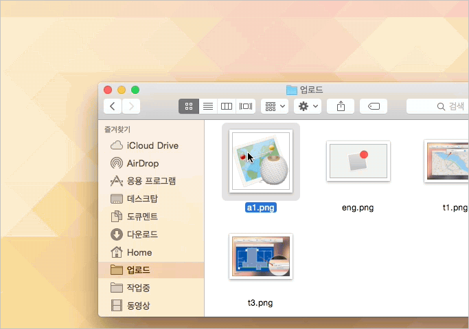Select the t3.png thumbnail
Image resolution: width=469 pixels, height=329 pixels.
(261, 256)
